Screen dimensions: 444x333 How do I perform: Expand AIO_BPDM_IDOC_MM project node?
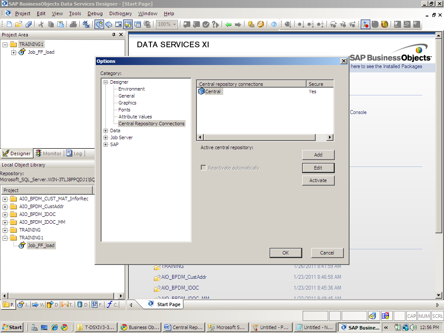(5, 222)
